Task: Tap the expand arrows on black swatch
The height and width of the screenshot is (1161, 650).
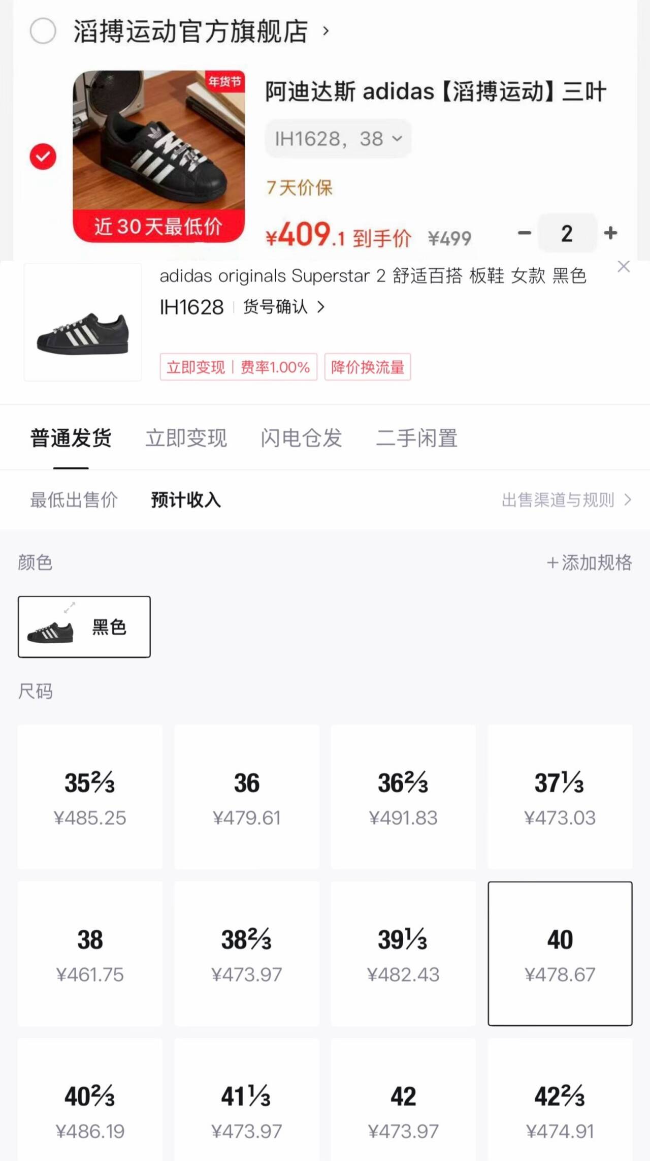Action: tap(70, 607)
